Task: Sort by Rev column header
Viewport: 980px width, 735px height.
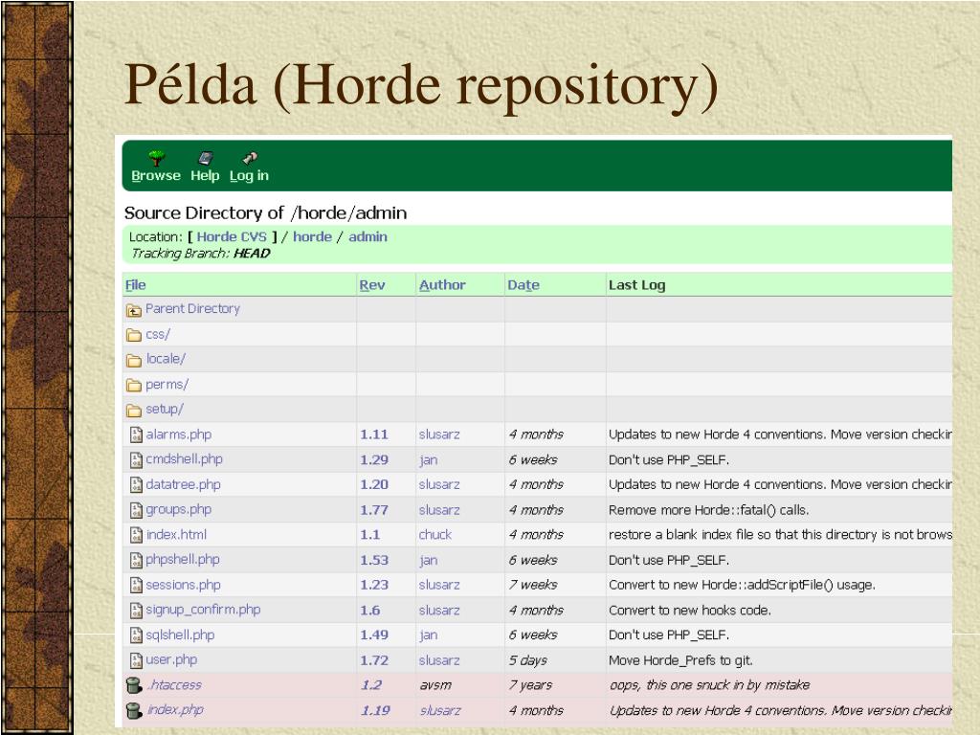Action: 372,285
